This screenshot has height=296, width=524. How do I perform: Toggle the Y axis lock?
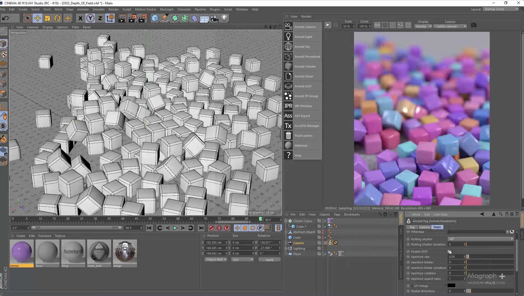click(x=90, y=18)
